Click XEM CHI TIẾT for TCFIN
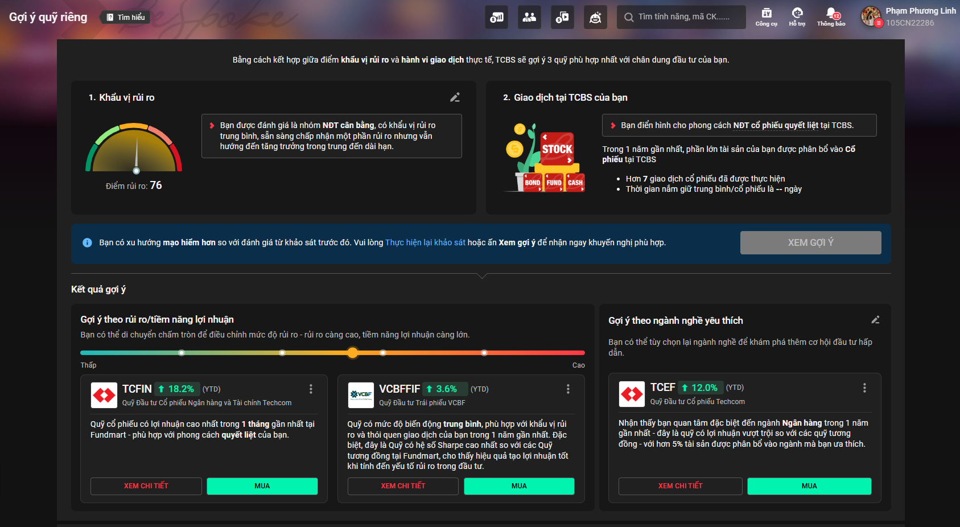The image size is (960, 527). [x=146, y=486]
